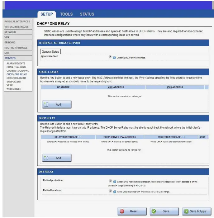The width and height of the screenshot is (214, 218).
Task: Switch to the STATUS tab
Action: coord(87,14)
